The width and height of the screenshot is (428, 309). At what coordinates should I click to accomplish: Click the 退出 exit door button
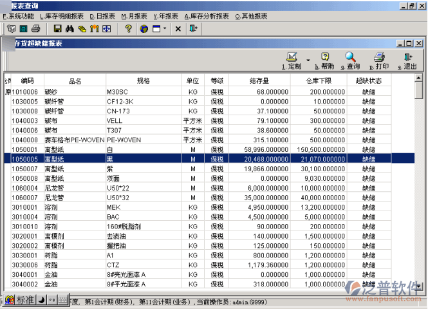point(408,61)
